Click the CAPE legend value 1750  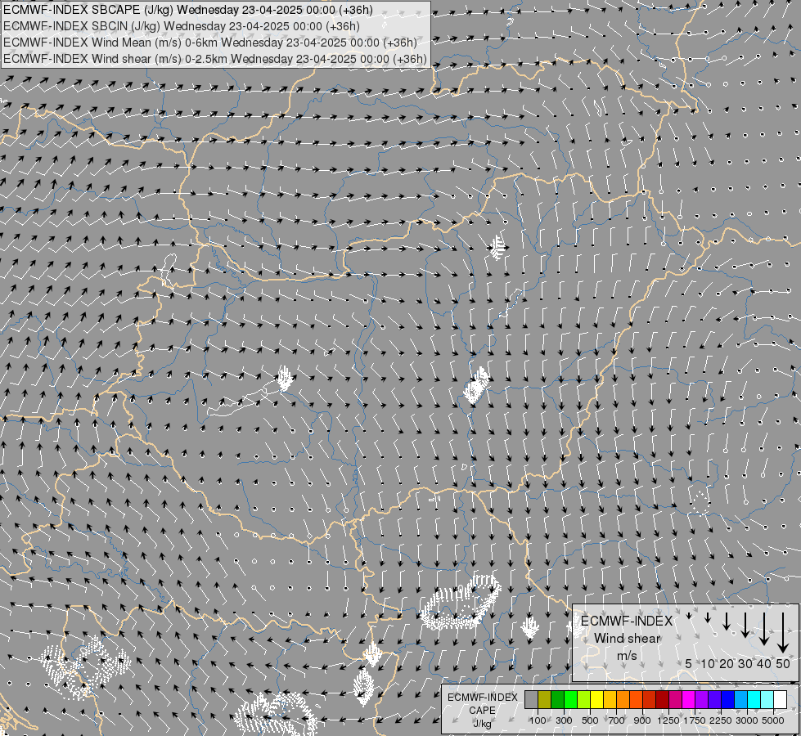(695, 720)
